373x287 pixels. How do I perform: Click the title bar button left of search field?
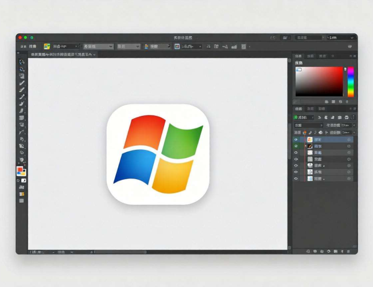tap(285, 38)
